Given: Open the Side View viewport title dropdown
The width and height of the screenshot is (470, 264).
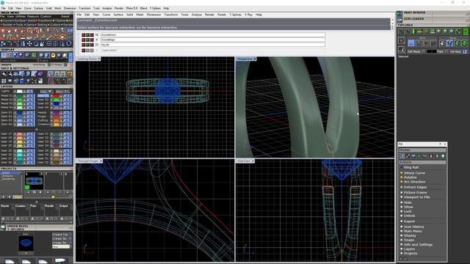Looking at the screenshot, I should click(253, 161).
